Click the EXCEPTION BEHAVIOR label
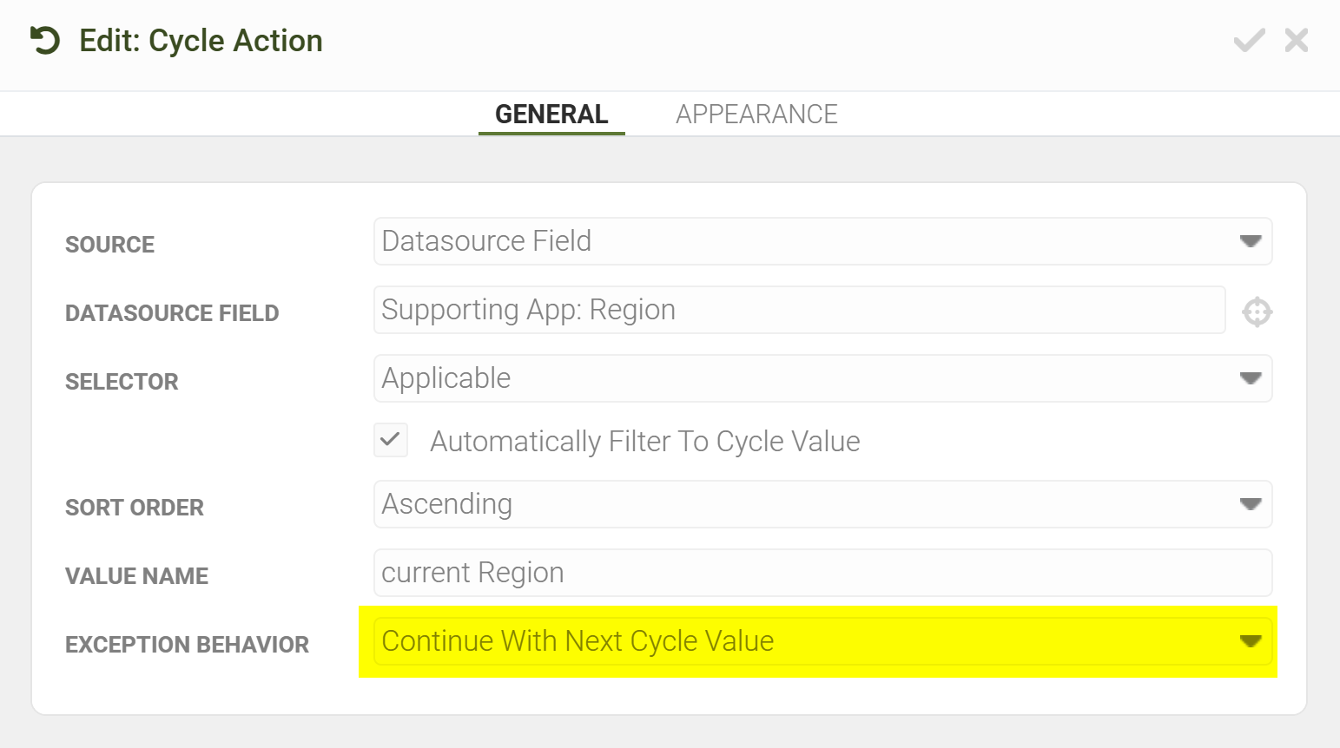The height and width of the screenshot is (748, 1340). pos(187,645)
